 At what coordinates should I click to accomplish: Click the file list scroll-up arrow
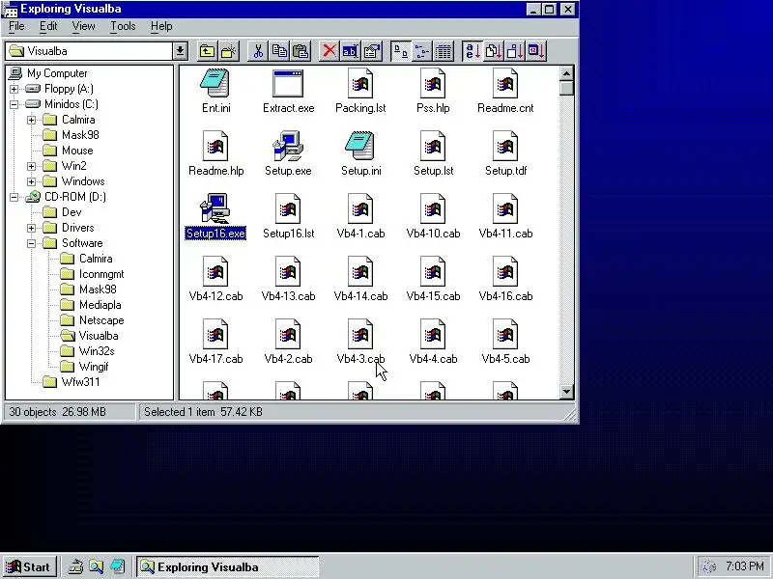(567, 73)
